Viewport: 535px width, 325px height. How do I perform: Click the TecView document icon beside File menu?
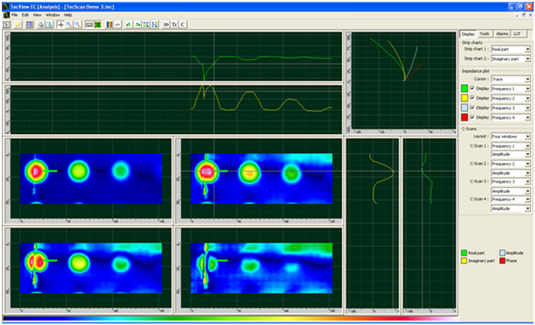coord(6,15)
